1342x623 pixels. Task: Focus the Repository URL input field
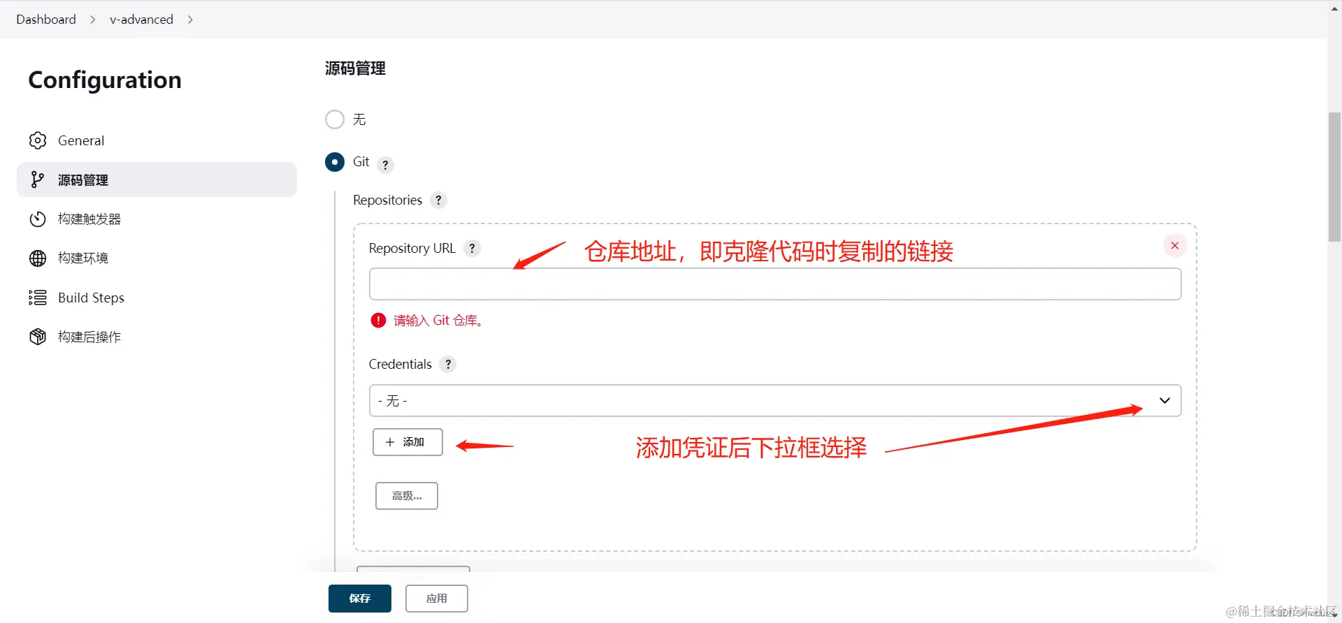pyautogui.click(x=775, y=284)
